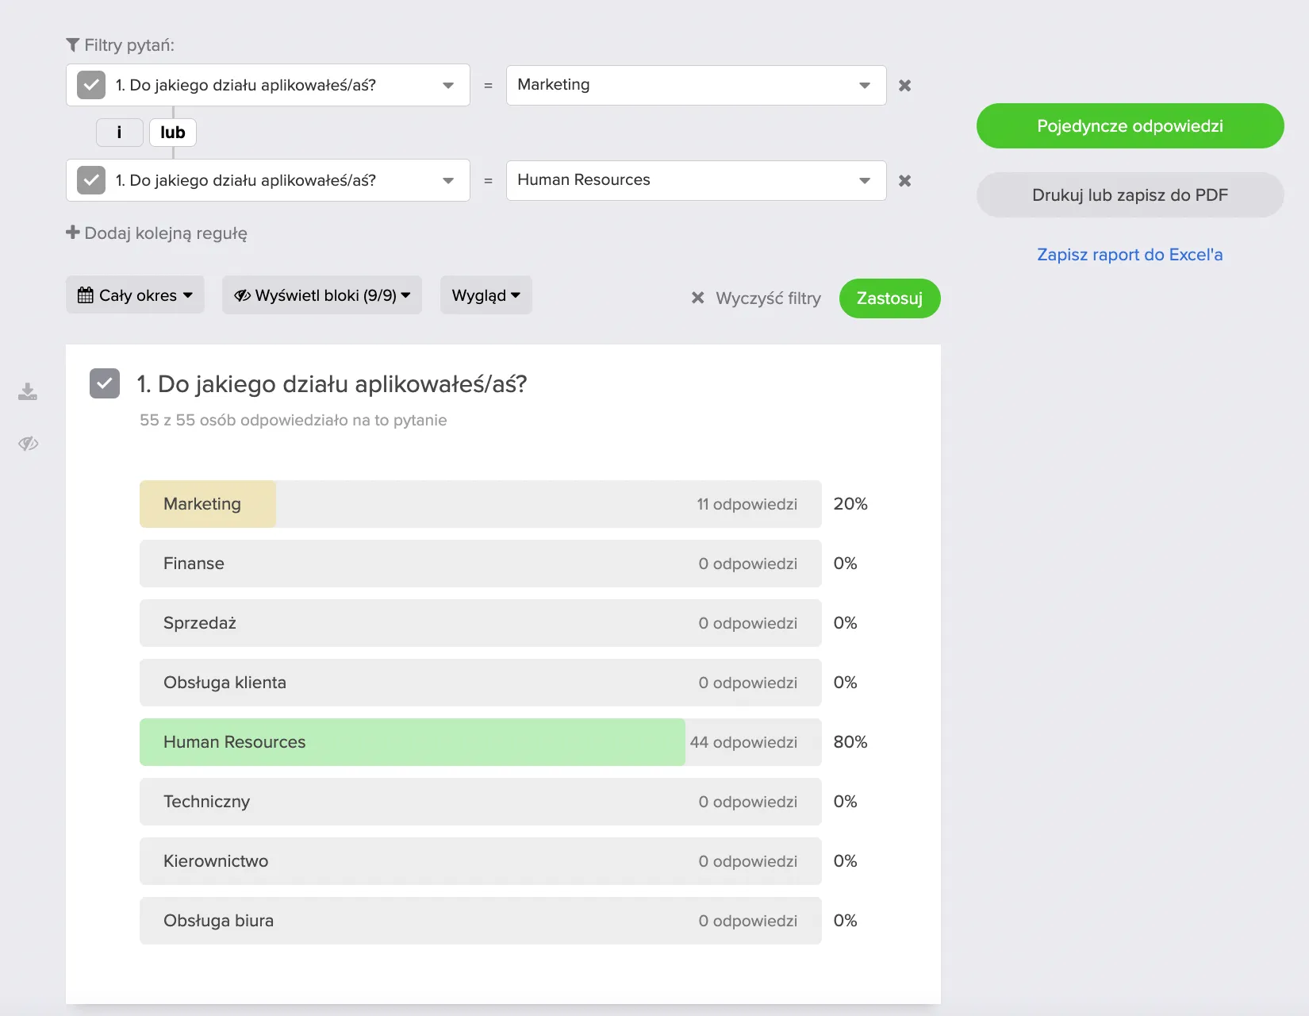Click the Techniczny answer row
1309x1016 pixels.
tap(481, 802)
